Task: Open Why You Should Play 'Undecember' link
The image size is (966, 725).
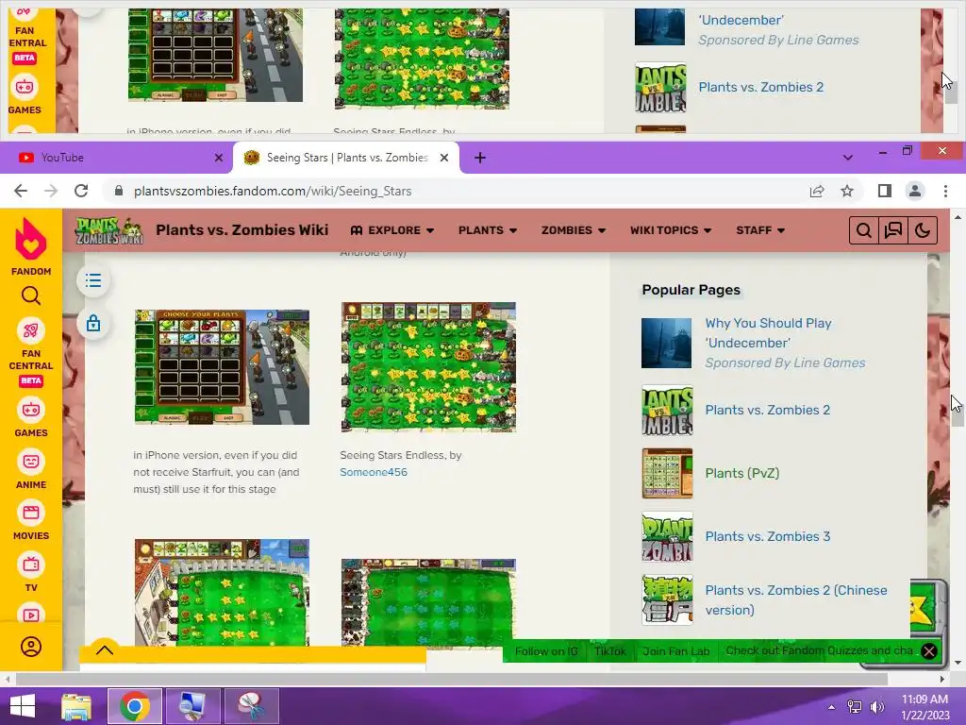Action: click(x=768, y=333)
